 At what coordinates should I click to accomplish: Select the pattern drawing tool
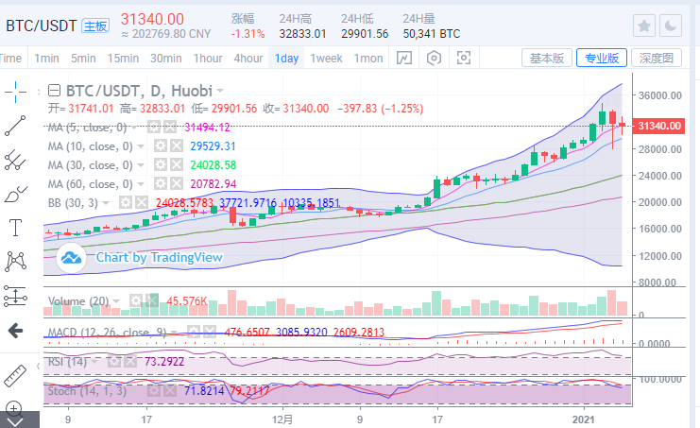point(15,262)
